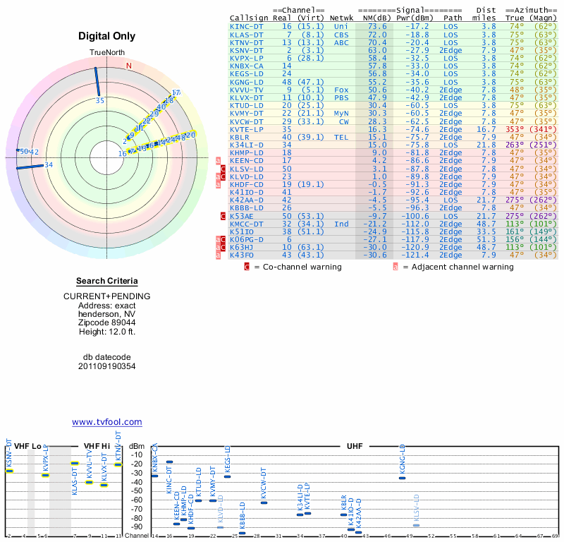Click the red N north marker on radar
This screenshot has height=542, width=564.
pyautogui.click(x=128, y=66)
